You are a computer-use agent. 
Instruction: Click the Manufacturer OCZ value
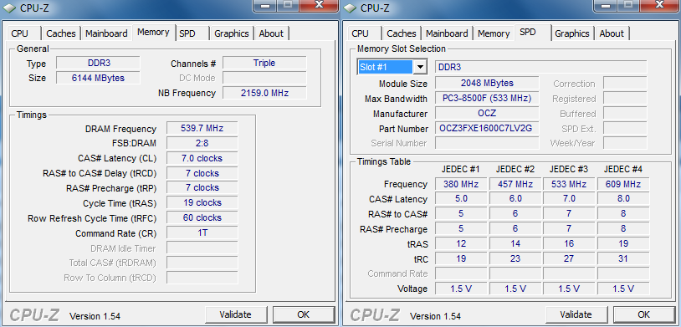click(x=487, y=114)
